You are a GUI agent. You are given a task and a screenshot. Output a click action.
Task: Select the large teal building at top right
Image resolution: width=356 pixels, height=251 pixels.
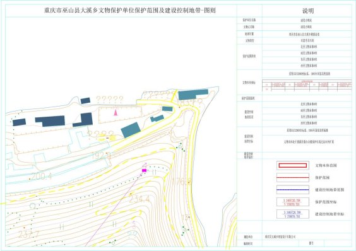[193, 94]
